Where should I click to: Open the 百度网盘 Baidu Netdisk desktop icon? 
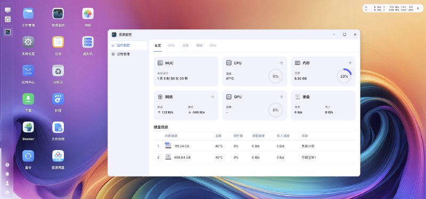coord(58,156)
